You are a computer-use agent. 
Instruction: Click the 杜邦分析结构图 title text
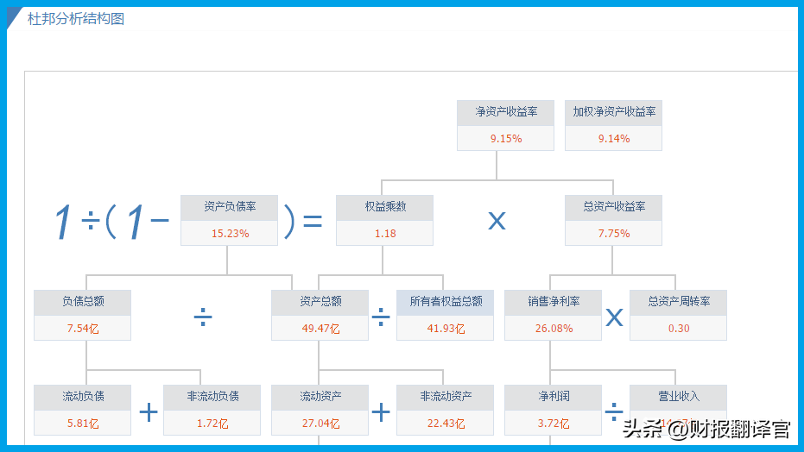76,18
